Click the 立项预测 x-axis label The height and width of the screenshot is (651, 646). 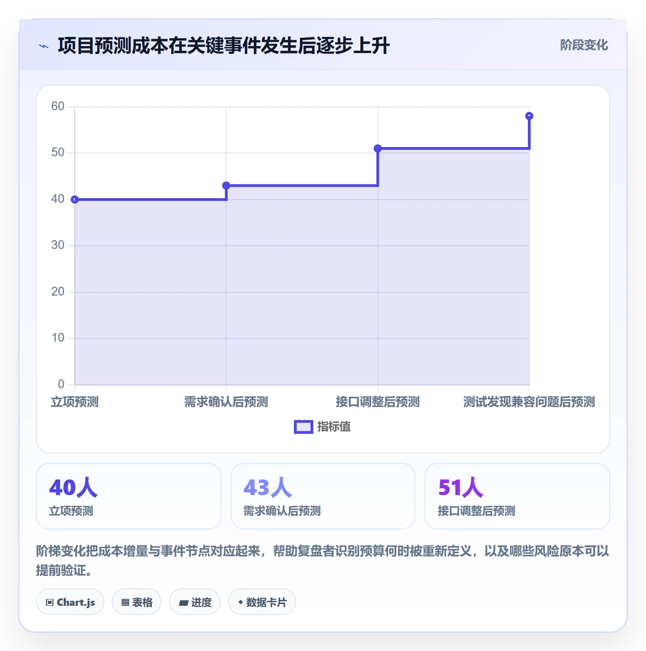(x=75, y=402)
